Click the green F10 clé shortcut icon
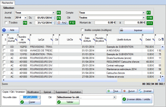The image size is (166, 107). pyautogui.click(x=150, y=18)
